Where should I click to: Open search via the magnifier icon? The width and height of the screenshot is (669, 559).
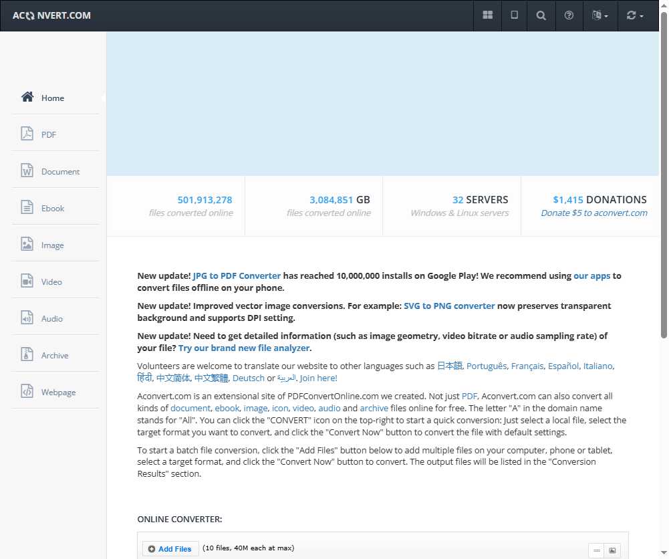coord(541,15)
